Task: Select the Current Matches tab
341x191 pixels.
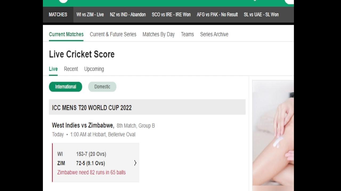Action: point(66,34)
